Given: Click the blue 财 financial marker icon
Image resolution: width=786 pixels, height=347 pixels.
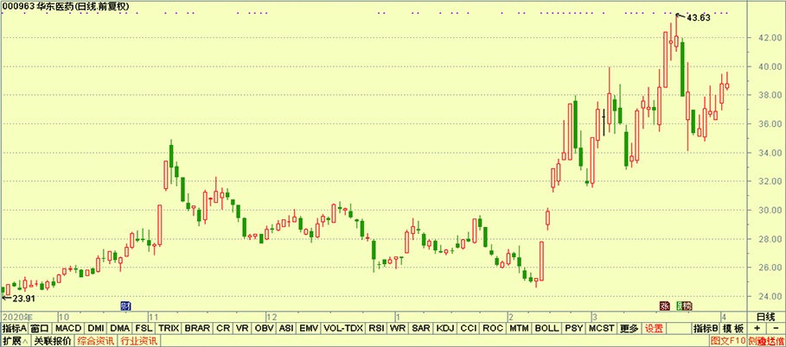Looking at the screenshot, I should click(127, 306).
